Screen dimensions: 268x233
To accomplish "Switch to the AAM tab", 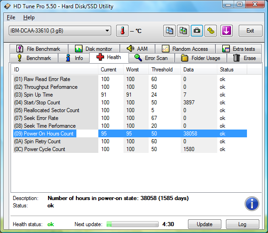I will (x=137, y=49).
